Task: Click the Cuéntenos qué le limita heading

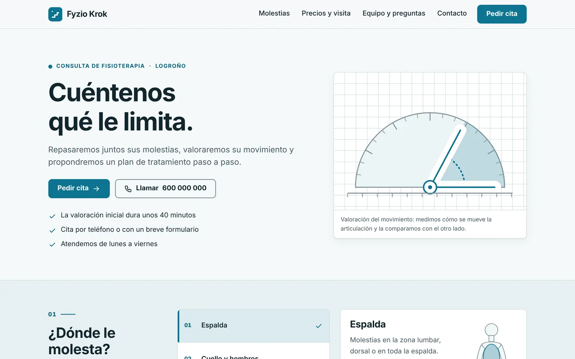Action: pos(121,107)
